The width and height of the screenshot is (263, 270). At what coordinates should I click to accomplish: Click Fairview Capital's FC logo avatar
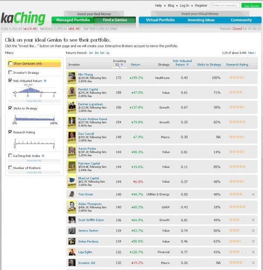pos(72,165)
